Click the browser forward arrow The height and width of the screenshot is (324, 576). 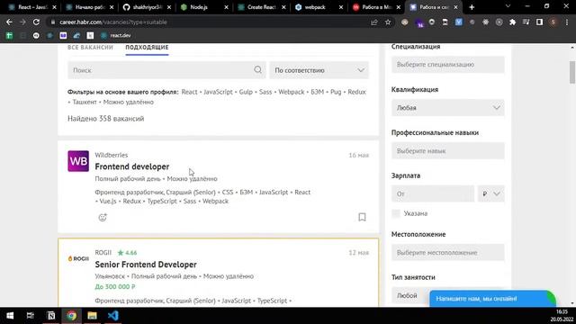(22, 22)
